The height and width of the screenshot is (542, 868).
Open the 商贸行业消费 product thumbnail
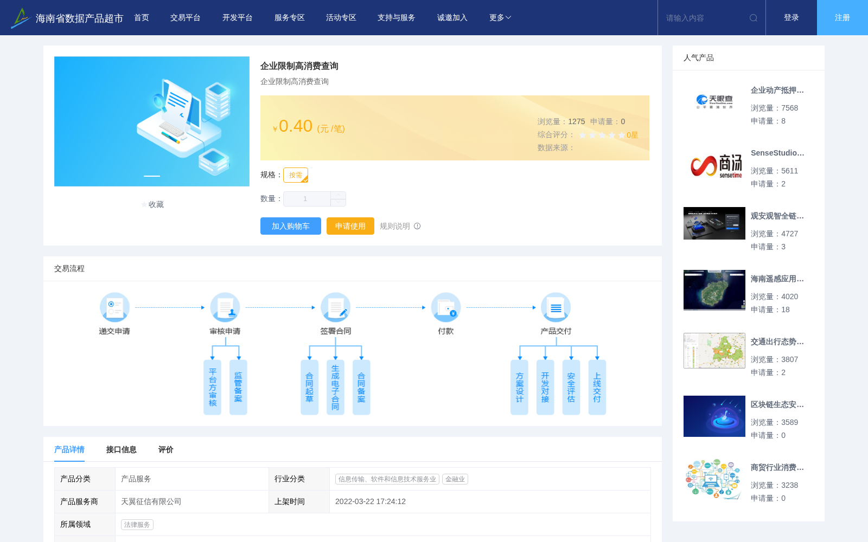714,479
